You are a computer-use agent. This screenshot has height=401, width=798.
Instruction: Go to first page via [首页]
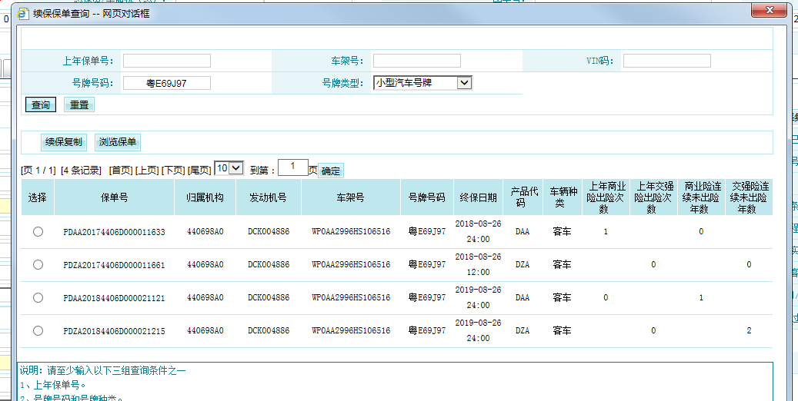(x=121, y=171)
